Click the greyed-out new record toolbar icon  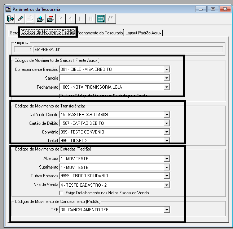(30, 19)
